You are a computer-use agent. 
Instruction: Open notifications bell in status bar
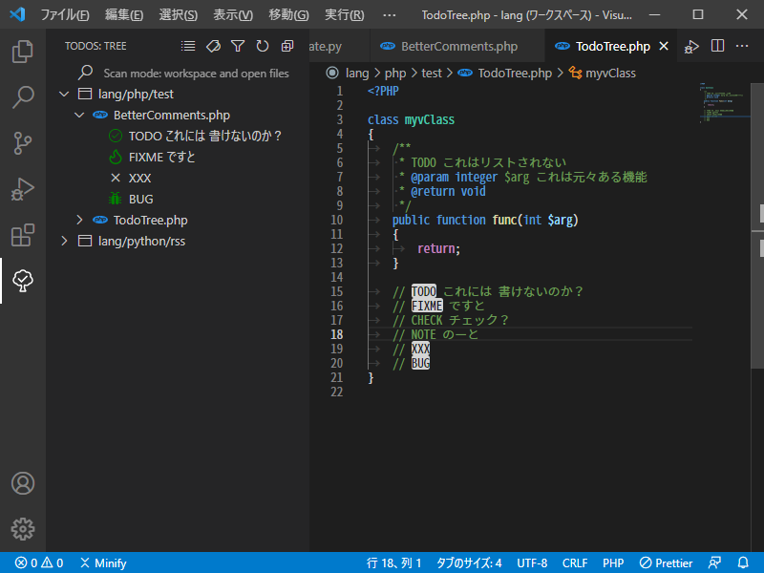tap(743, 562)
